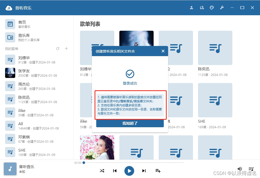Image resolution: width=260 pixels, height=178 pixels.
Task: Select All playlist in sidebar
Action: tap(37, 126)
